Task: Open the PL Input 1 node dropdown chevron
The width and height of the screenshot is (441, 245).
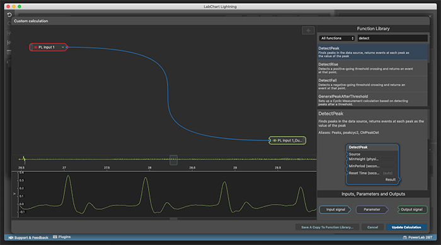Action: coord(63,47)
